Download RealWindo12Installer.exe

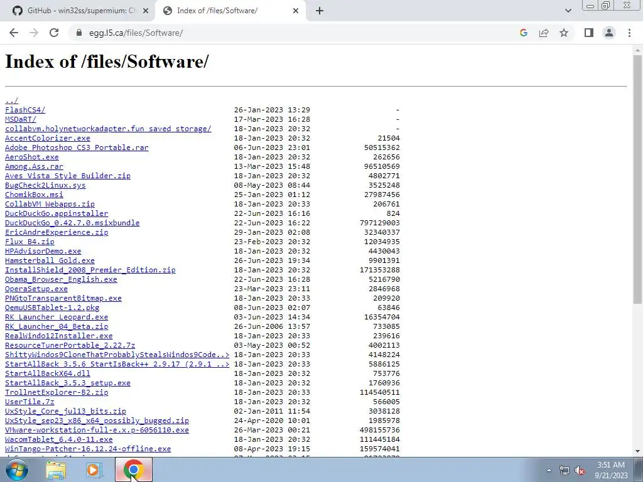point(58,336)
